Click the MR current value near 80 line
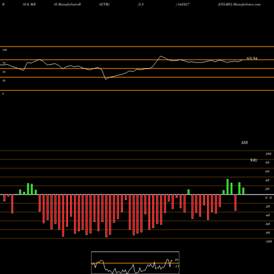Screen dimensions: 274x274 pos(254,160)
